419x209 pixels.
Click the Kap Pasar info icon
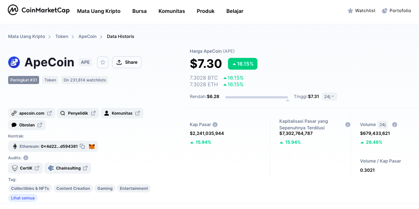215,125
